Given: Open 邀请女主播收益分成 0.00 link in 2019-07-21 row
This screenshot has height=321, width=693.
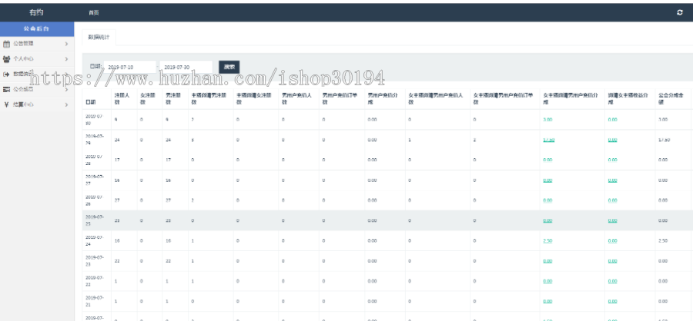Looking at the screenshot, I should coord(613,301).
